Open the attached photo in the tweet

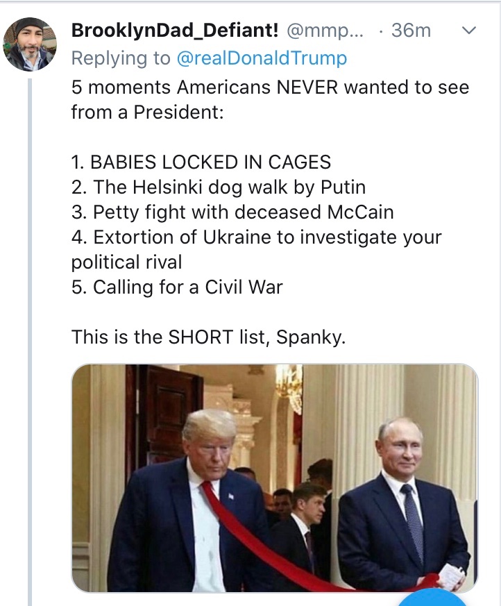pos(275,478)
